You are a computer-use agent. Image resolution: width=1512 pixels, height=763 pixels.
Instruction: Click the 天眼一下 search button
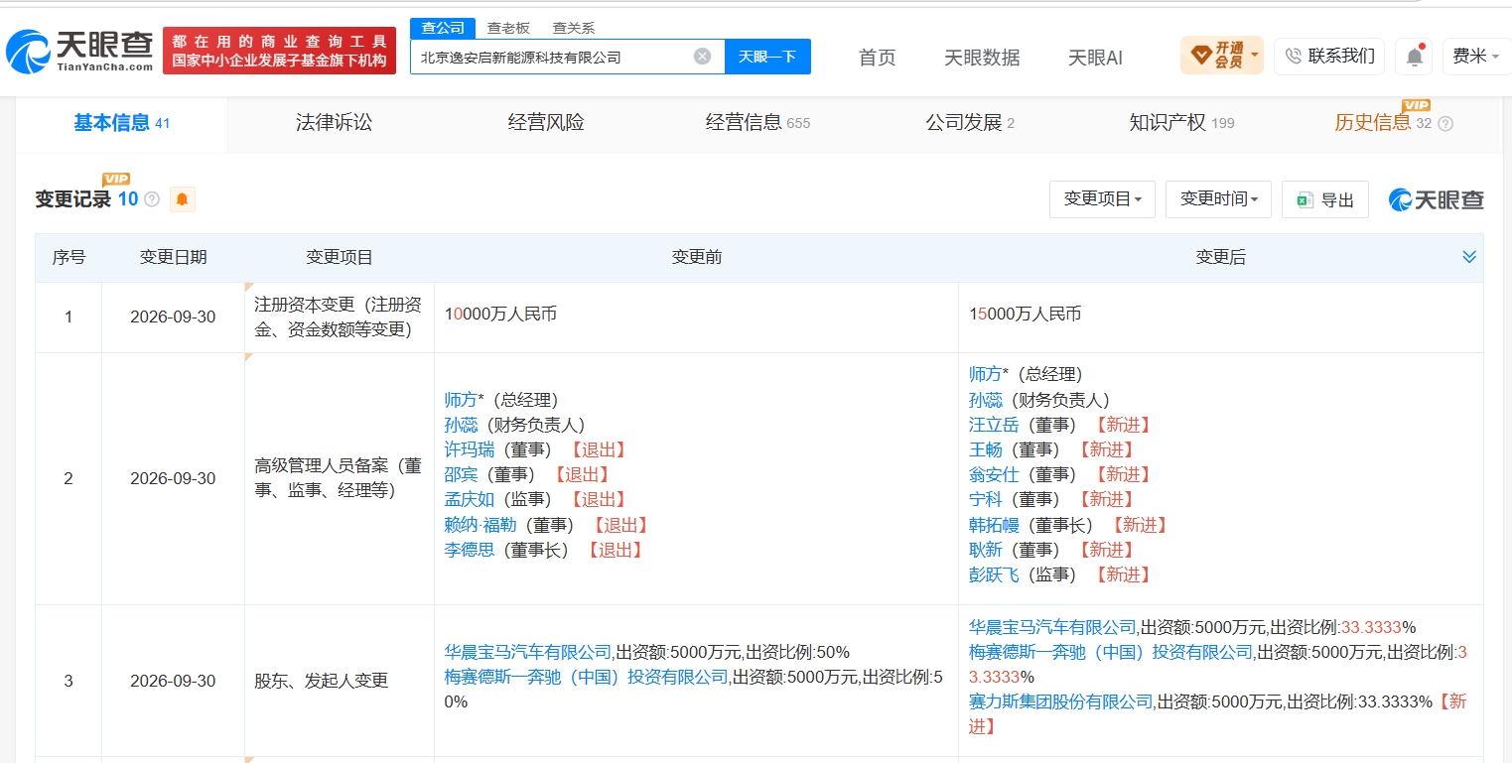(767, 57)
